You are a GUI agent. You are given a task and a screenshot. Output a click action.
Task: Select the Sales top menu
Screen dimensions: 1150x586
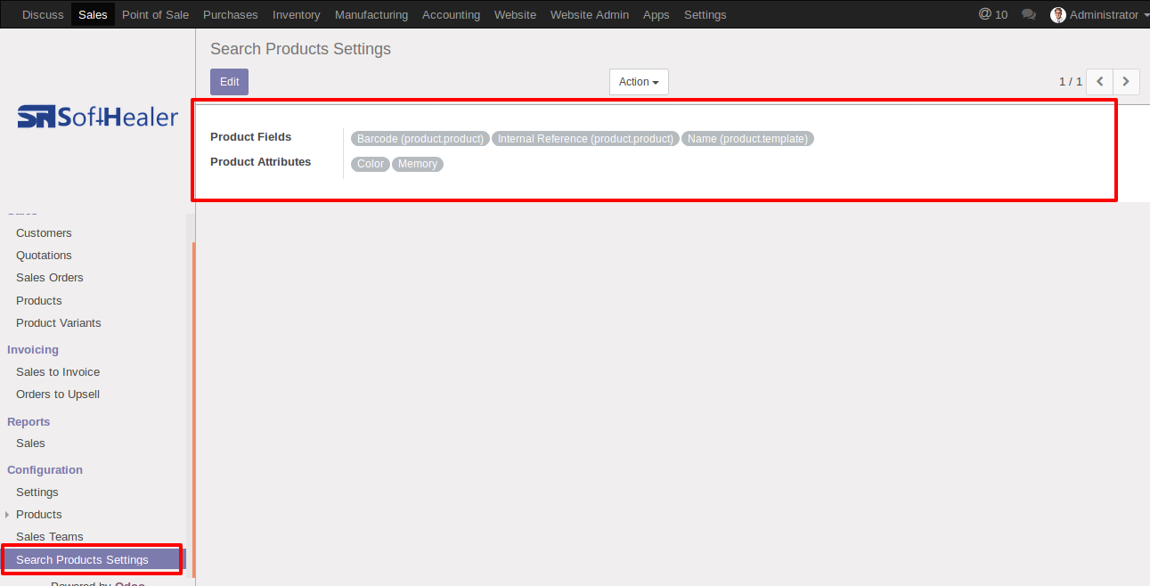[x=93, y=14]
